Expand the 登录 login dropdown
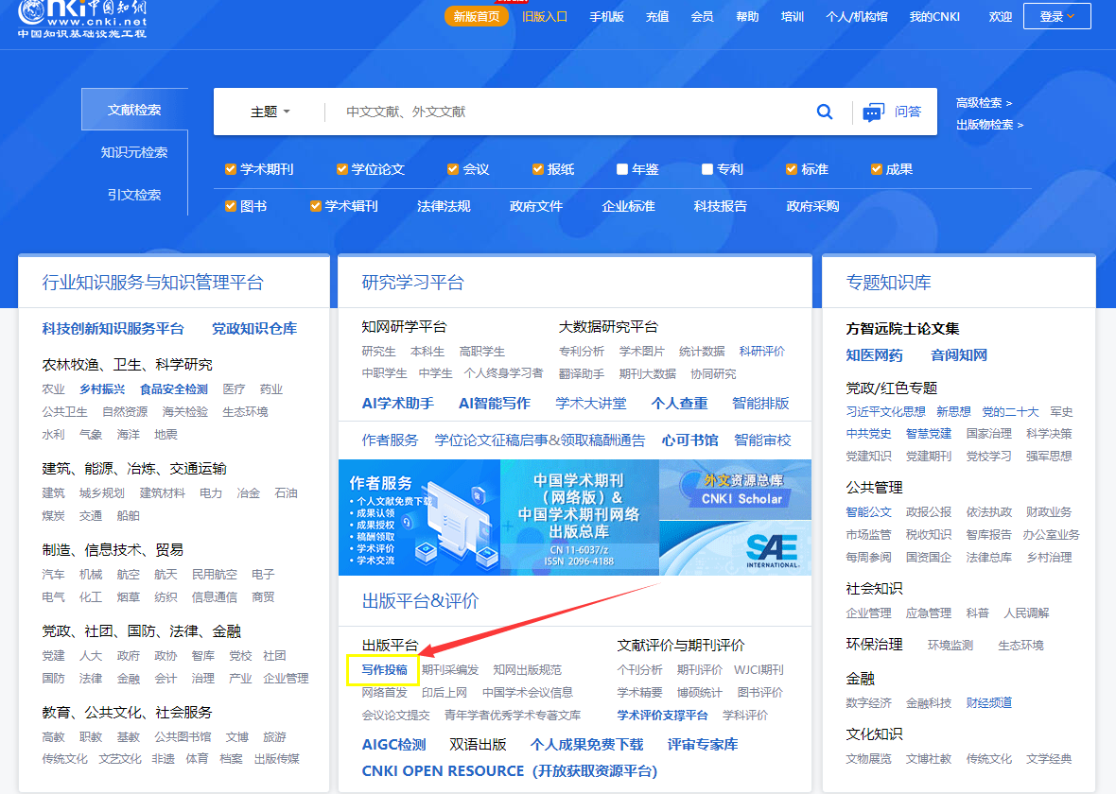 pos(1057,16)
